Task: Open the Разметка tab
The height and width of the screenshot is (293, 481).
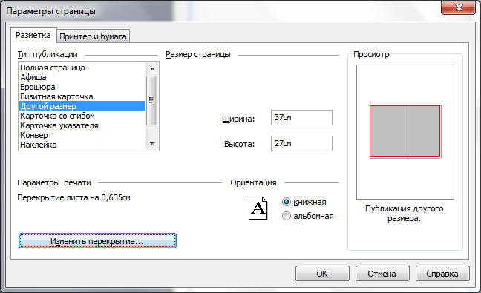Action: 33,36
